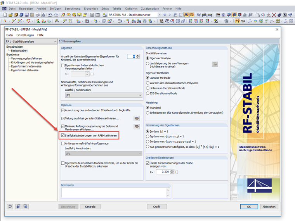Open file using the yellow folder icon
The image size is (295, 221).
[10, 15]
